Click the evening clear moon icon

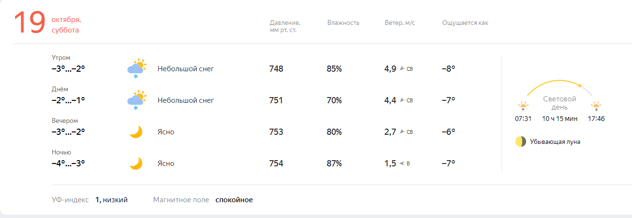(x=136, y=132)
